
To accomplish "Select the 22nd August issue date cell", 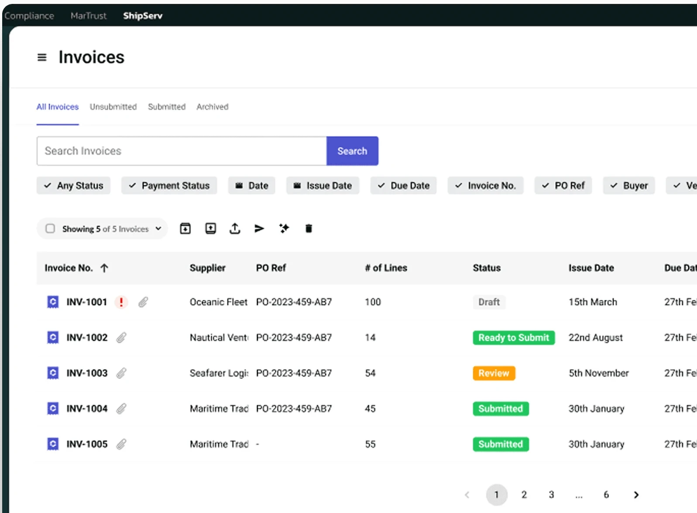I will coord(596,338).
